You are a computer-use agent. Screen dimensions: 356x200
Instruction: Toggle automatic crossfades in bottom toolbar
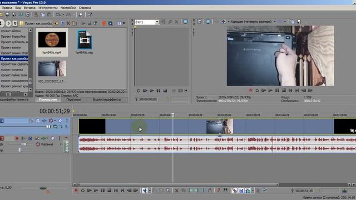[241, 191]
